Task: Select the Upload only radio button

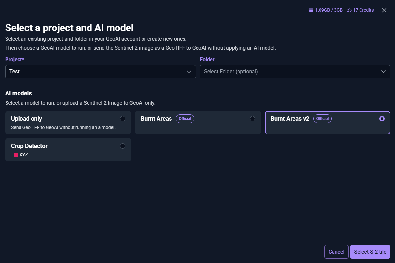Action: click(x=123, y=119)
